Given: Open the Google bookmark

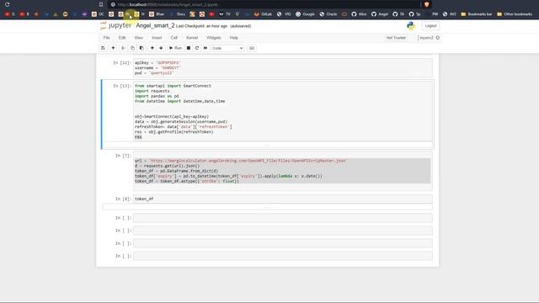Looking at the screenshot, I should (305, 14).
